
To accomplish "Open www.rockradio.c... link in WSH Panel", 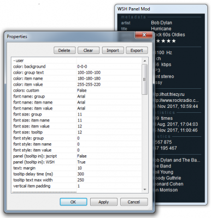I will tap(177, 100).
